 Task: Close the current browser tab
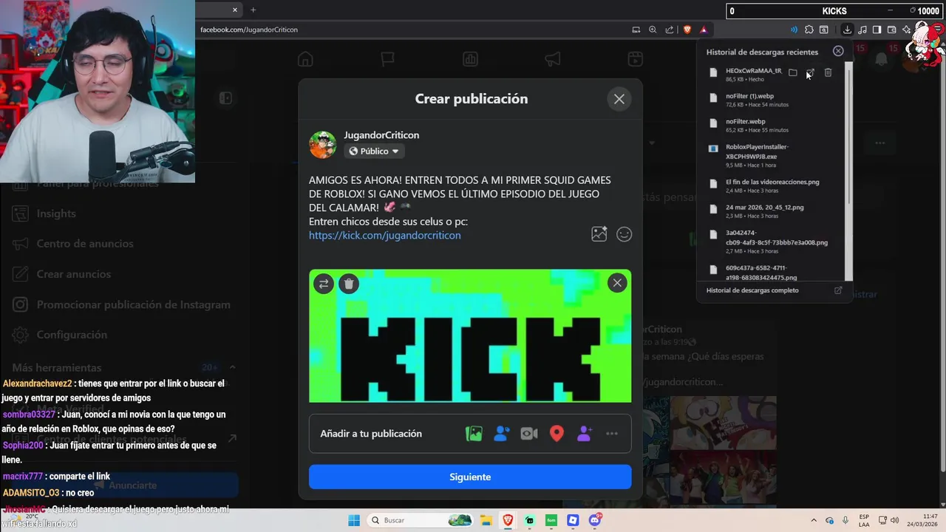[235, 10]
